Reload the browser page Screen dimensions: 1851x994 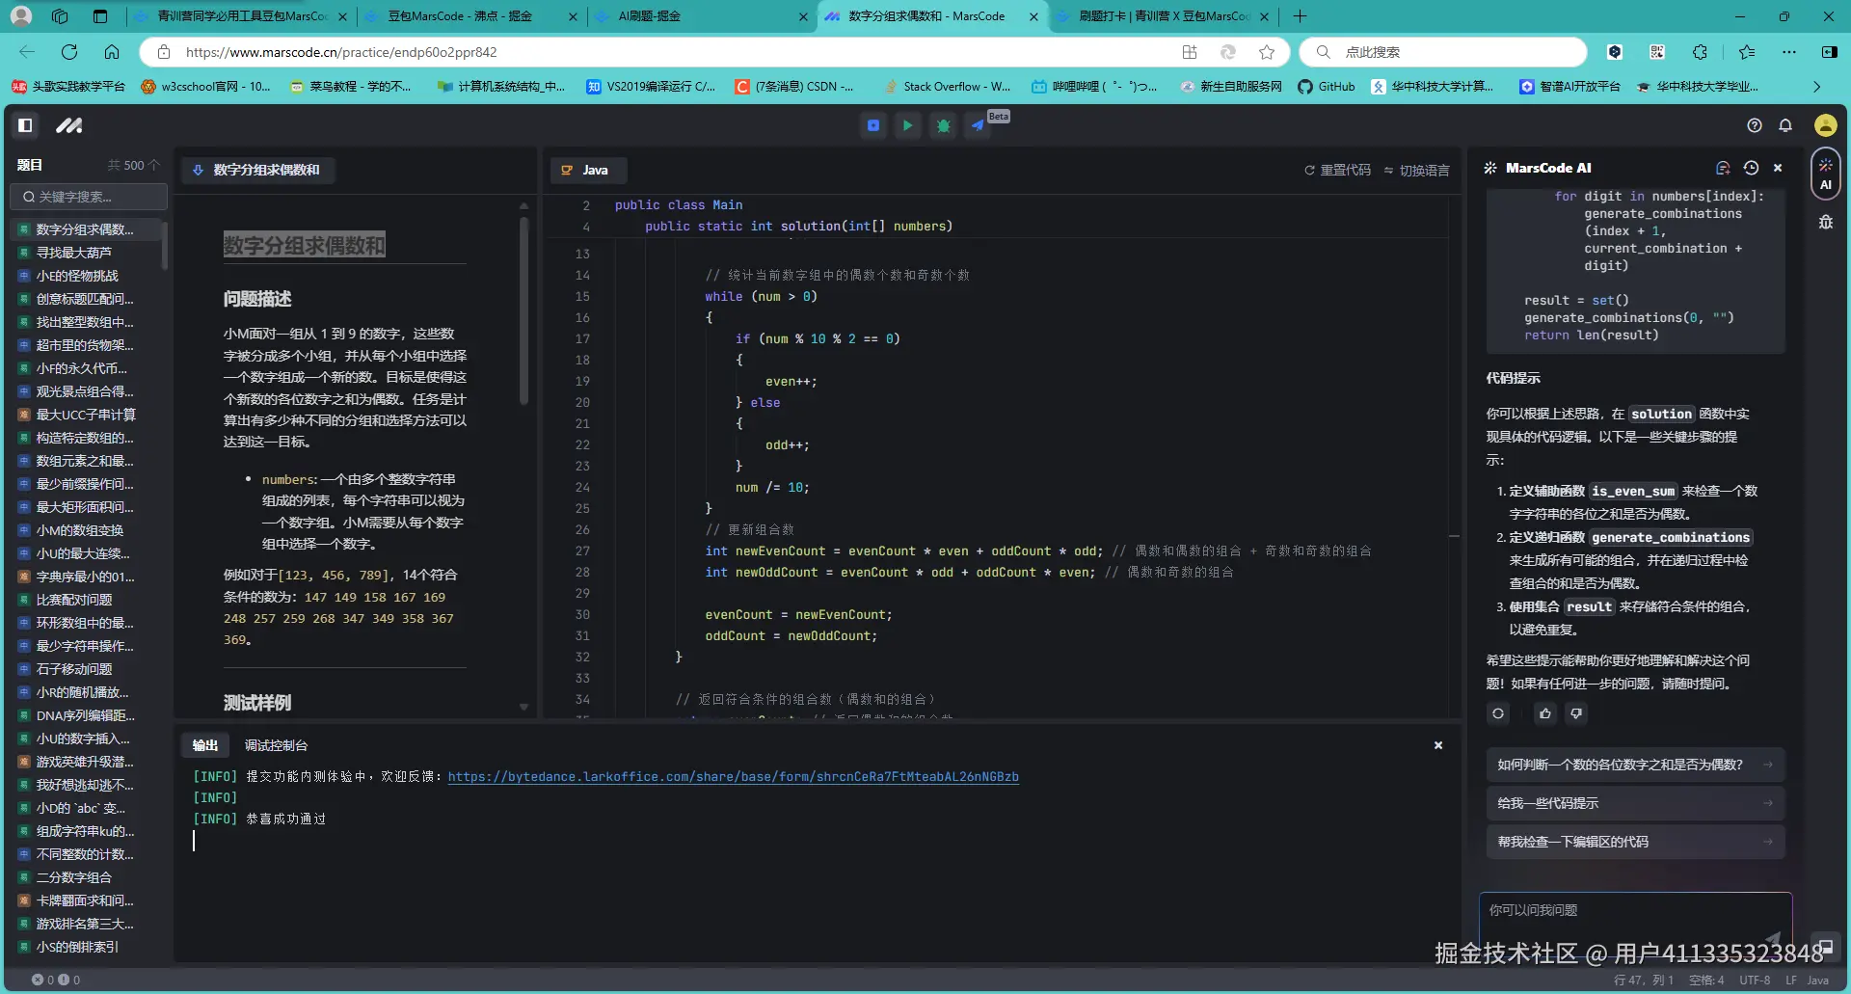coord(69,52)
